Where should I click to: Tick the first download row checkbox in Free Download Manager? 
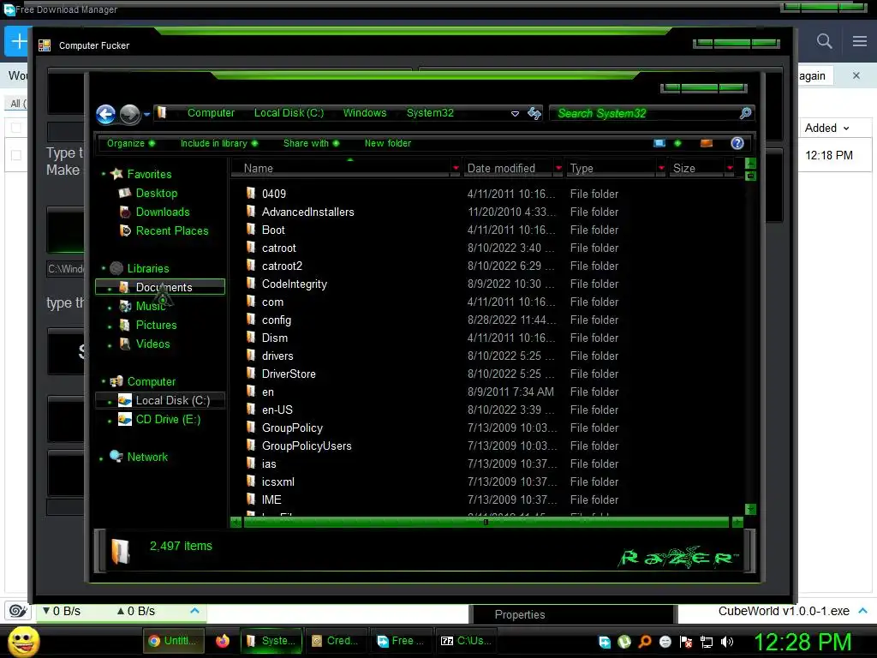coord(17,156)
